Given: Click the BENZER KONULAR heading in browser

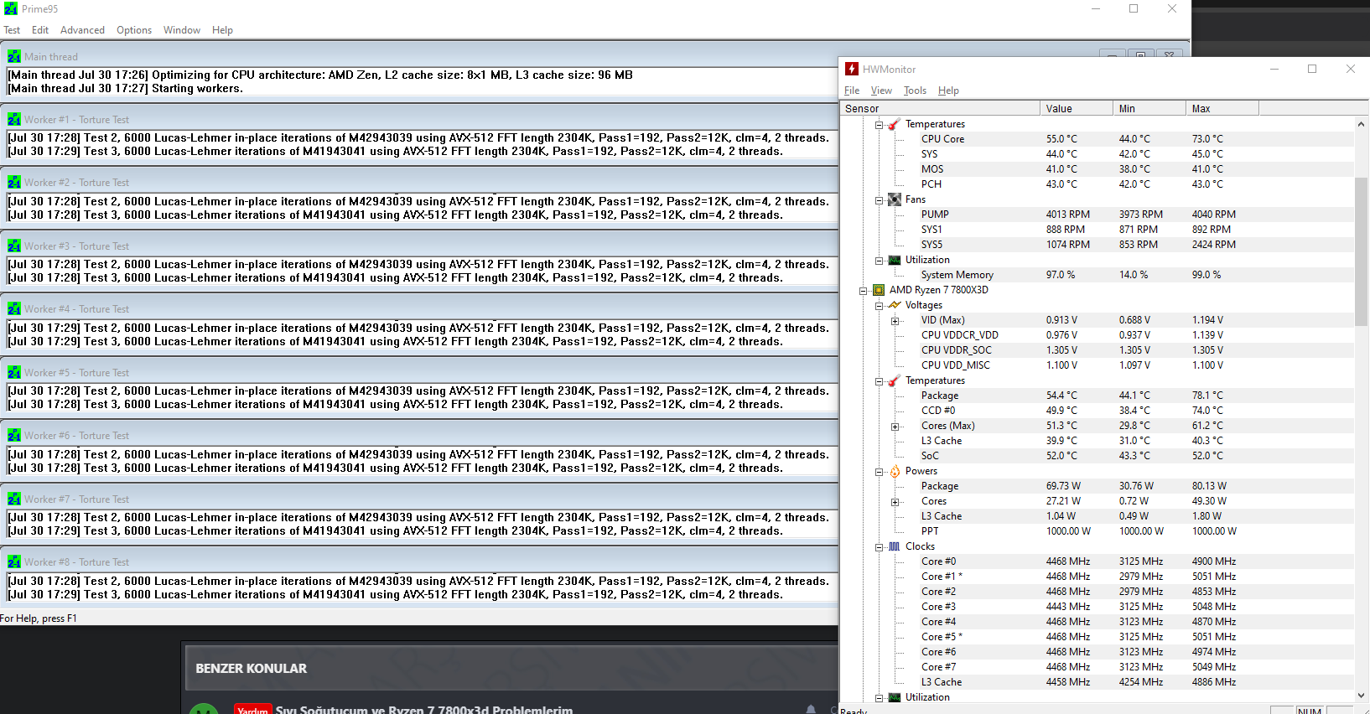Looking at the screenshot, I should (251, 669).
